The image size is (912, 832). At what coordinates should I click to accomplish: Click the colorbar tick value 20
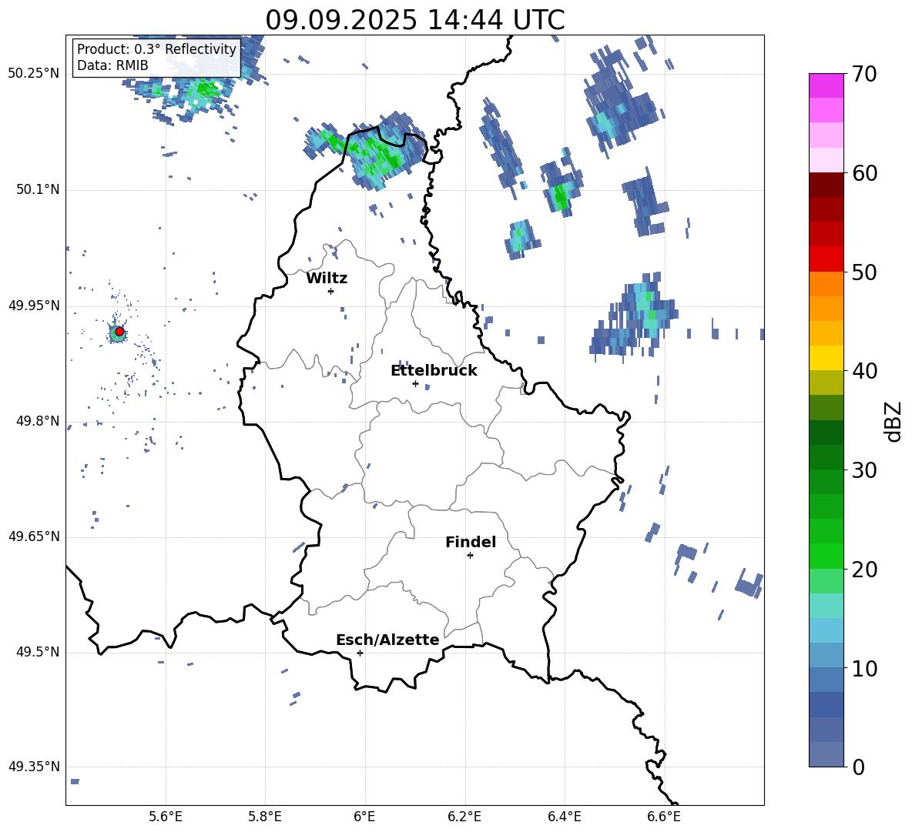coord(864,570)
